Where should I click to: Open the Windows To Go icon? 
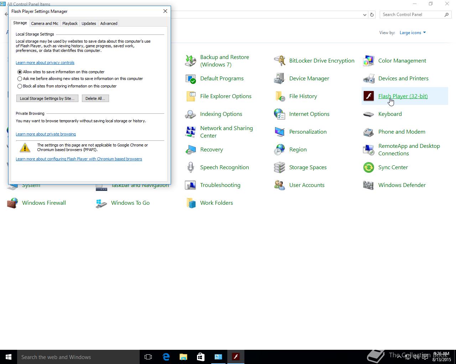click(x=102, y=203)
